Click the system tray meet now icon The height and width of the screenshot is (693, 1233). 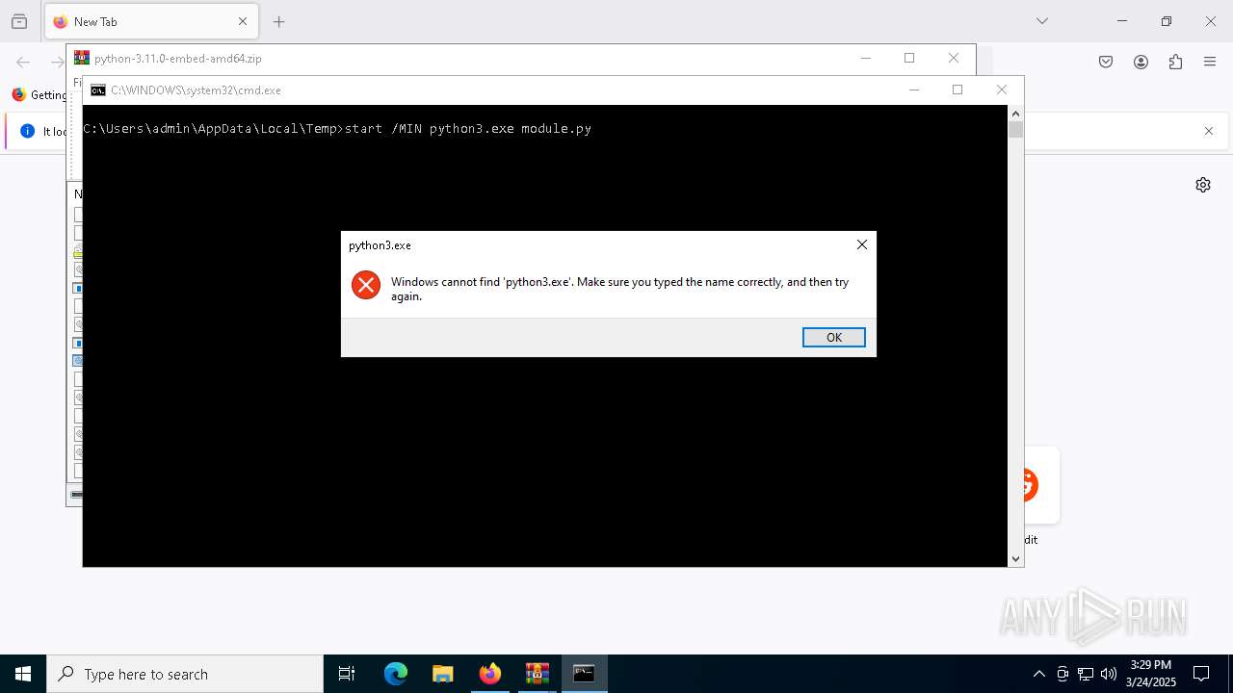click(1062, 674)
